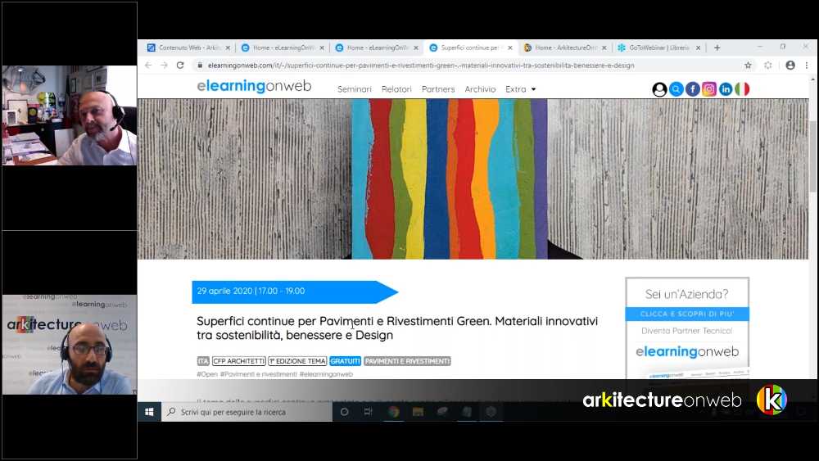Click the colorful stripes banner image

450,179
